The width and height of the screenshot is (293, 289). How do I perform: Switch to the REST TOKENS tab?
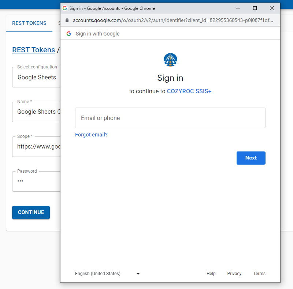click(29, 23)
